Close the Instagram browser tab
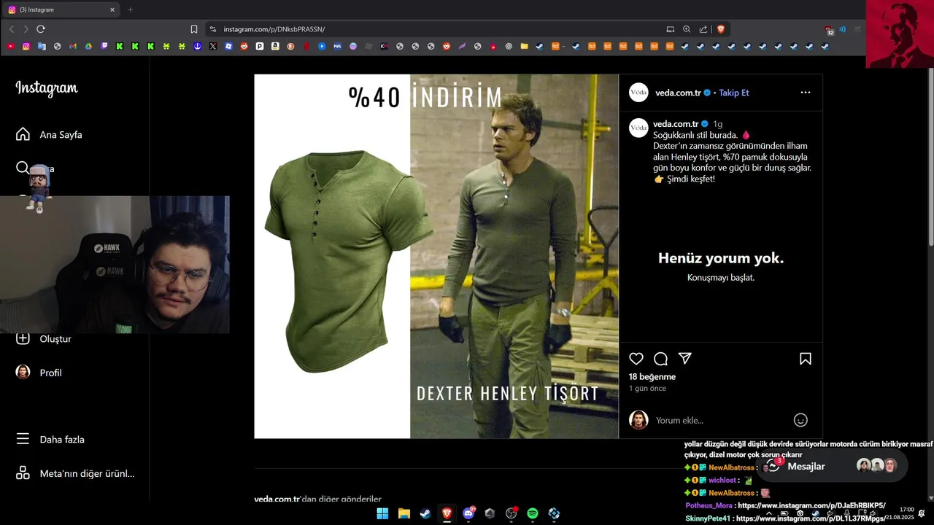 point(112,9)
